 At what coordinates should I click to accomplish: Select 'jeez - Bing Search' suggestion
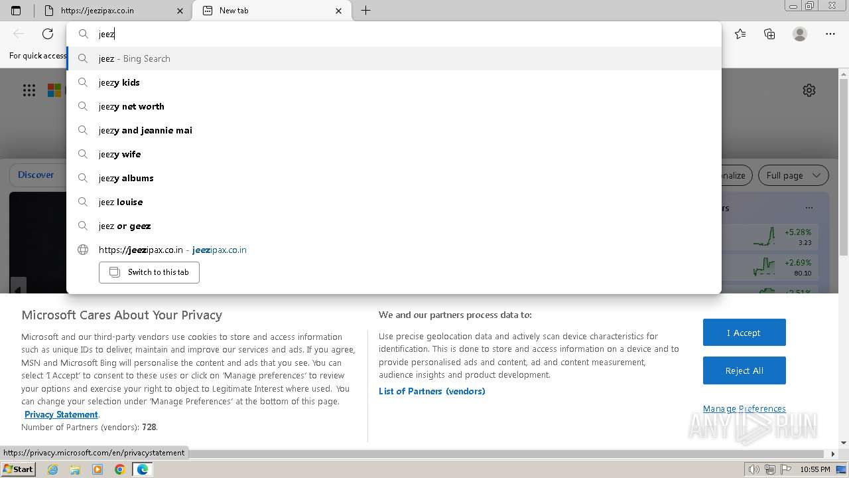(x=394, y=58)
